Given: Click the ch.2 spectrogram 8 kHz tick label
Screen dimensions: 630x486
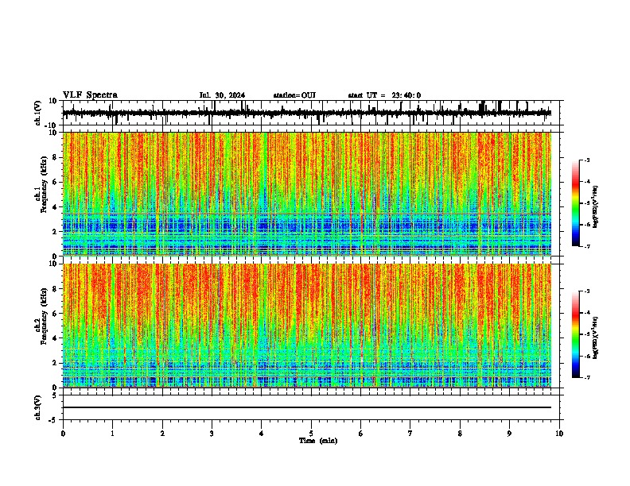Looking at the screenshot, I should tap(56, 289).
